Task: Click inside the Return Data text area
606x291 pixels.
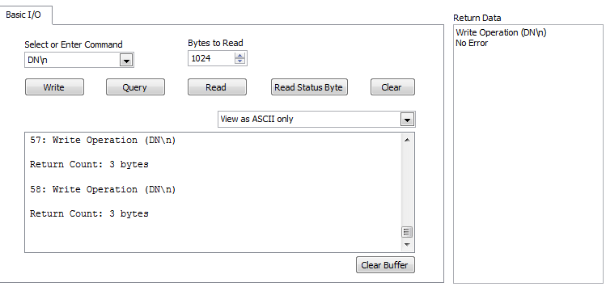Action: [x=528, y=154]
